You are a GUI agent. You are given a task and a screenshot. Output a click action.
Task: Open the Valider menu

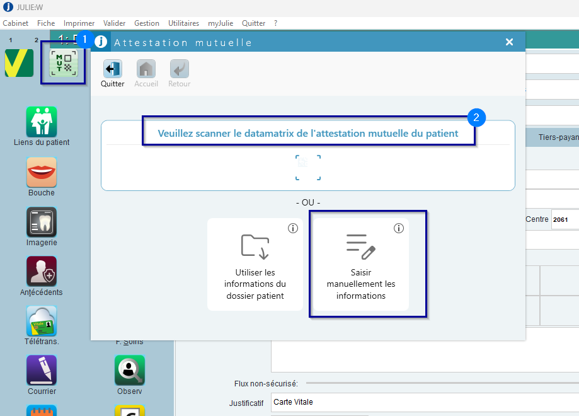pyautogui.click(x=114, y=23)
